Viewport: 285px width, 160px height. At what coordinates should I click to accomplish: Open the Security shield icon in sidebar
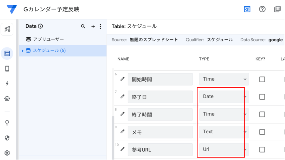click(7, 138)
